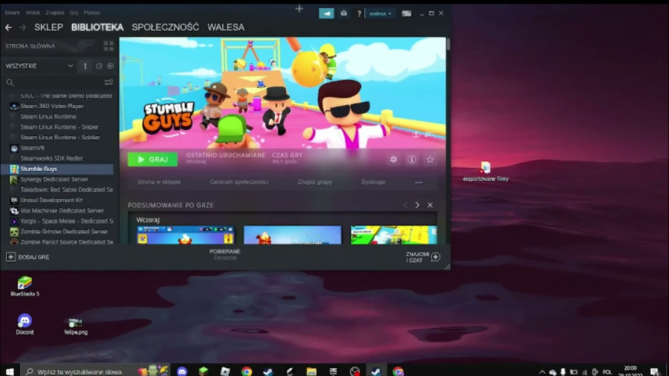Open Dyskusje link
The image size is (669, 376).
pyautogui.click(x=373, y=182)
